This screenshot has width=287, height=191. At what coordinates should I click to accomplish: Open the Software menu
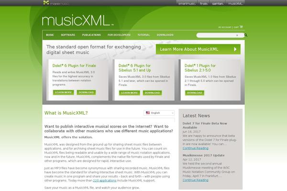point(68,35)
